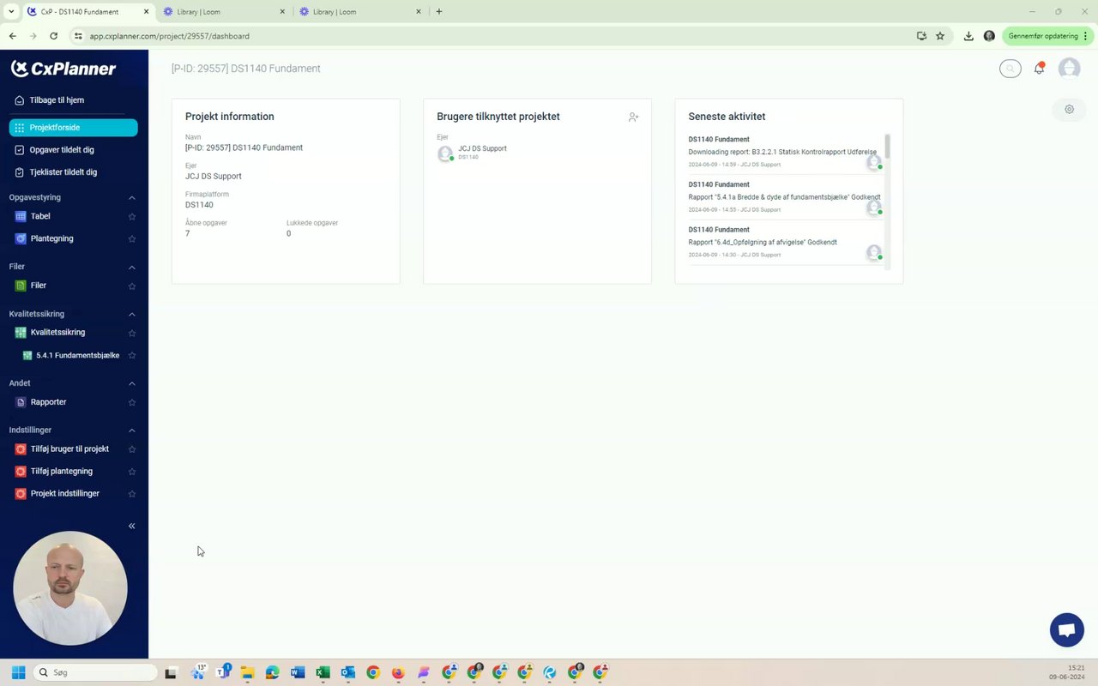Open dashboard settings gear icon
1098x686 pixels.
pyautogui.click(x=1069, y=109)
